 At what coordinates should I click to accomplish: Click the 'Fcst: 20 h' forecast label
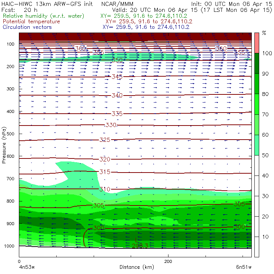point(19,10)
